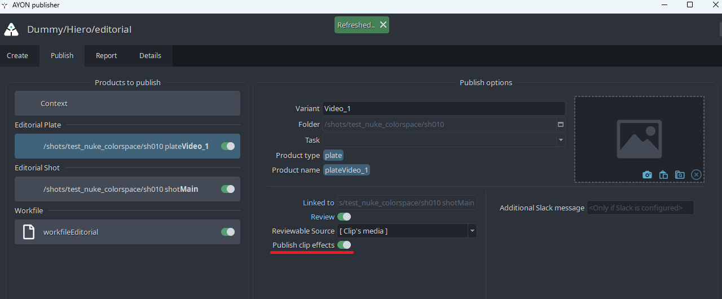The image size is (722, 299).
Task: Click the Editorial Plate group label
Action: (x=38, y=125)
